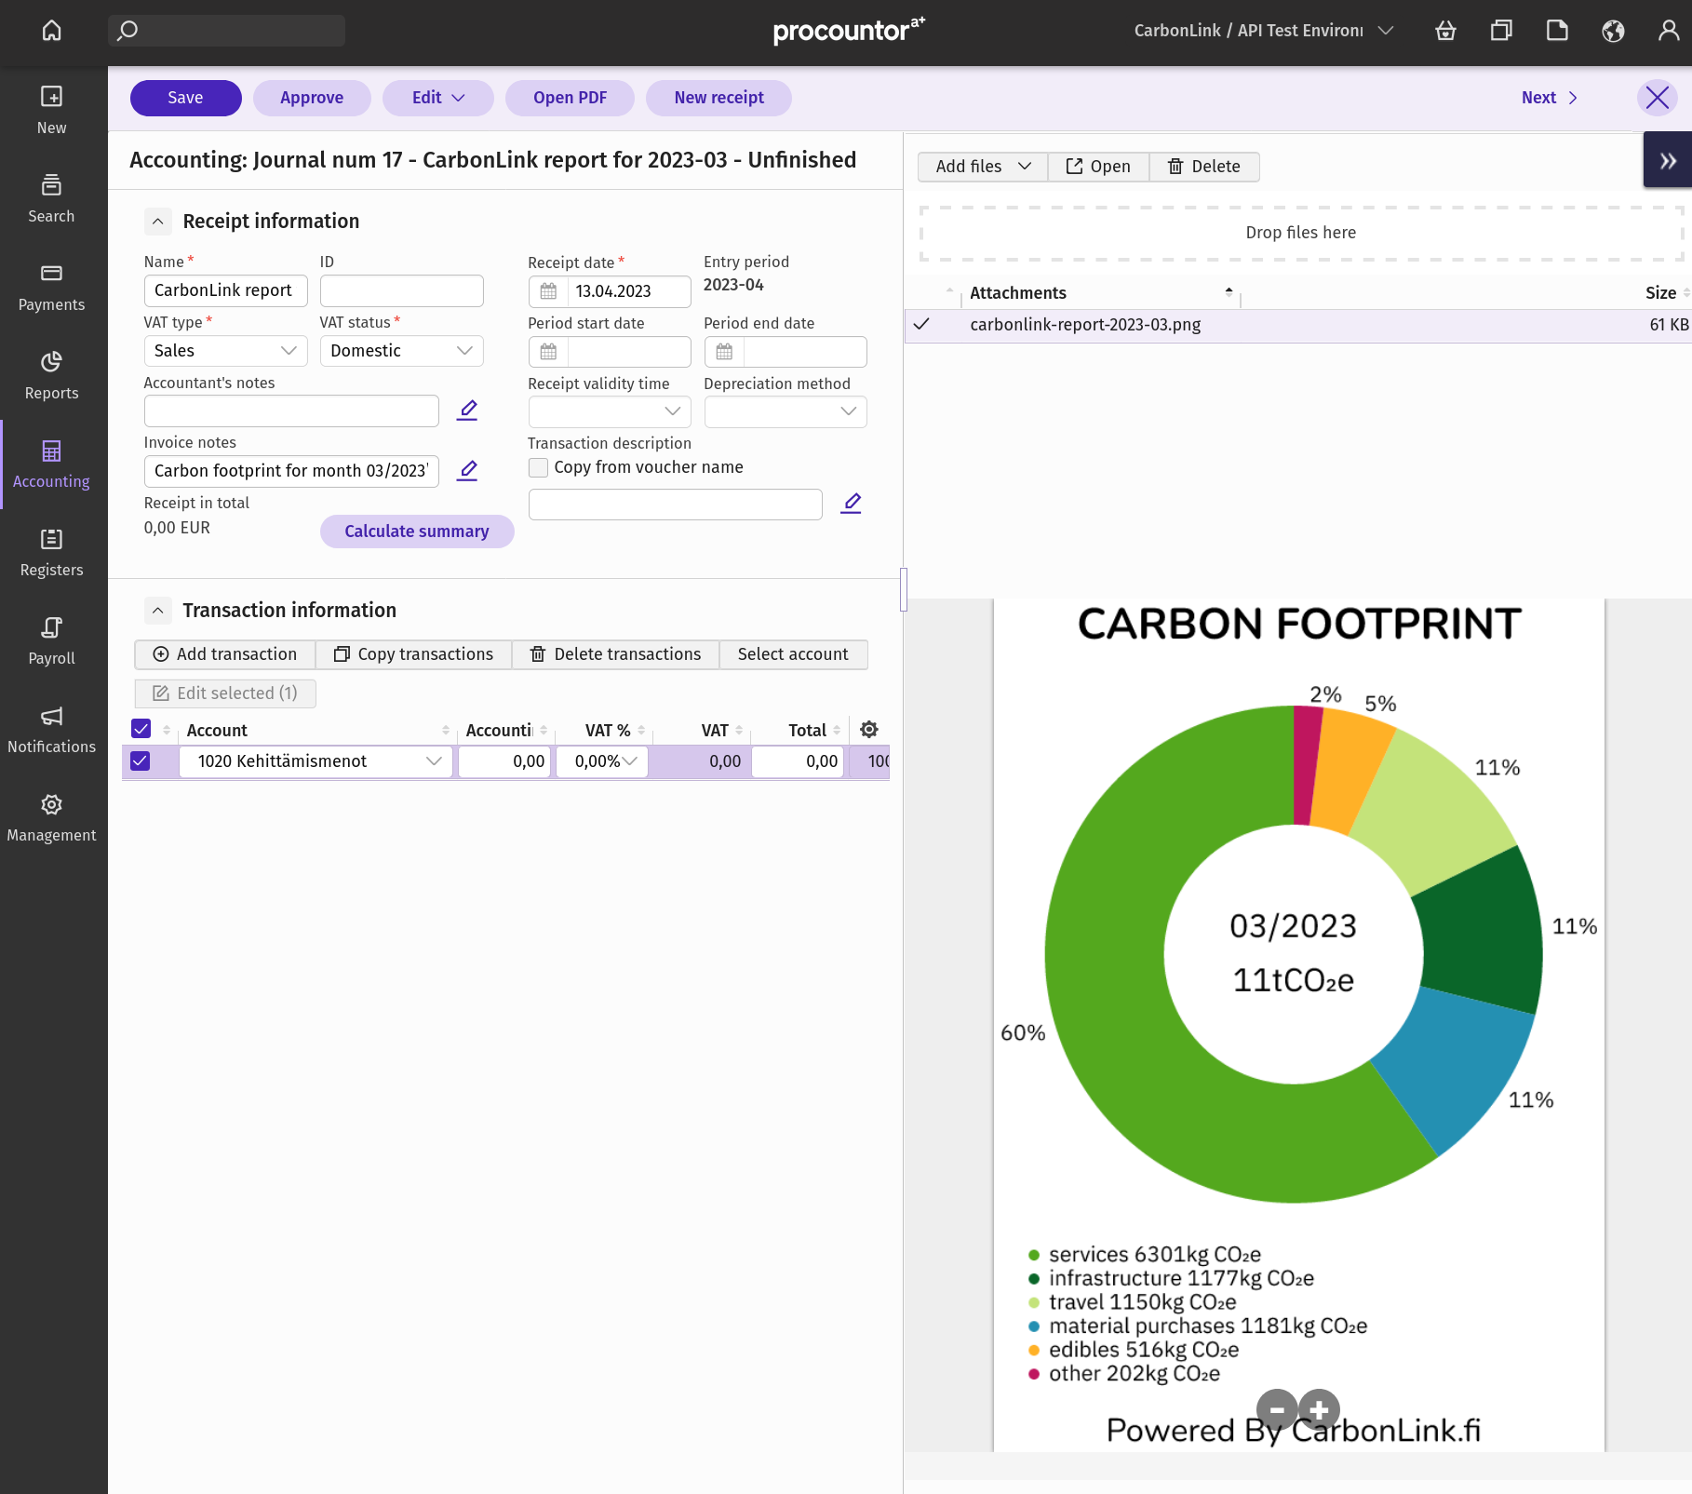Toggle selection of carbonlink-report-2023-03.png attachment
This screenshot has height=1494, width=1692.
[921, 325]
